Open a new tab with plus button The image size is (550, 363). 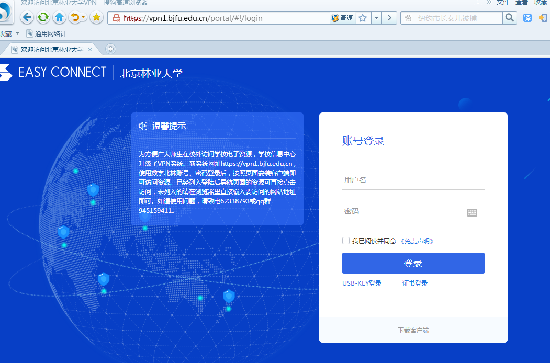110,49
